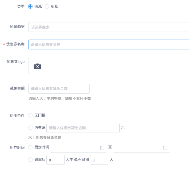Click the 消费满 threshold amount input
Viewport: 189px width, 170px height.
(83, 128)
